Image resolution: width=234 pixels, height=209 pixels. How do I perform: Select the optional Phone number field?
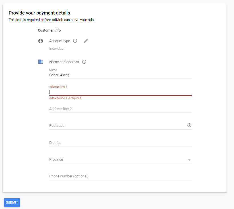[x=121, y=176]
